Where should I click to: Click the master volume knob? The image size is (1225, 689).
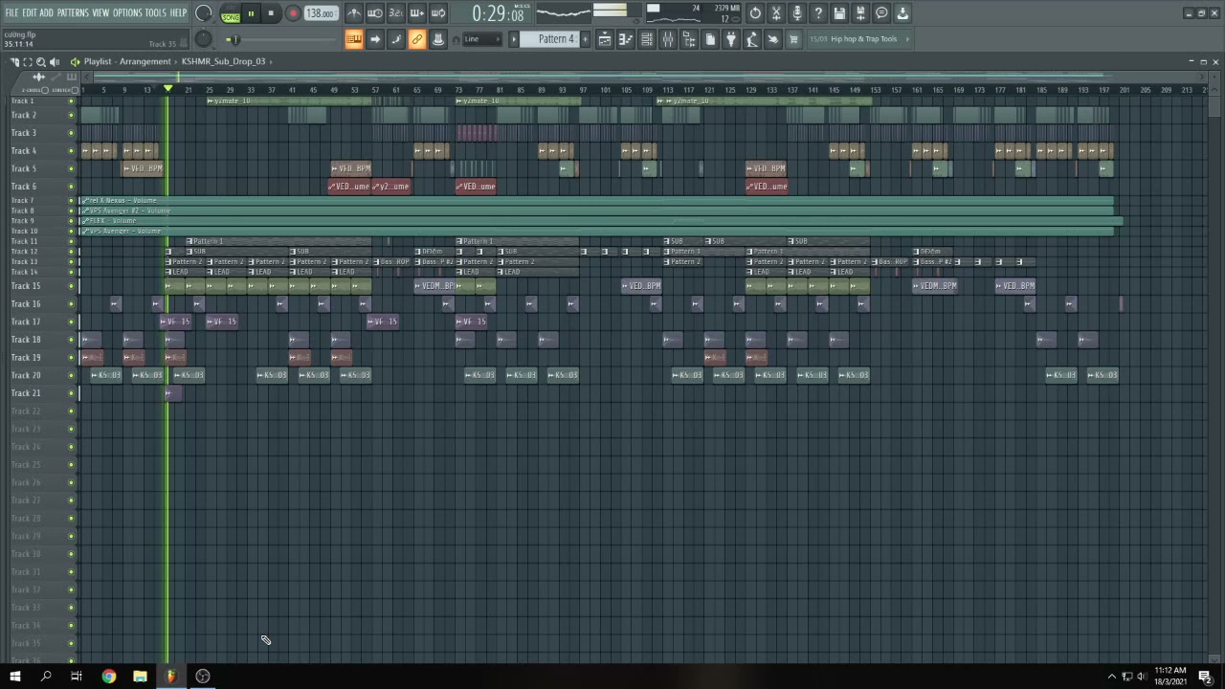pyautogui.click(x=204, y=13)
